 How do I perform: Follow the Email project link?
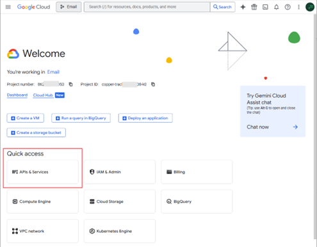click(53, 72)
